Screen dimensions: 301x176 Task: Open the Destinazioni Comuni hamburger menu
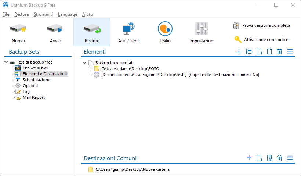point(290,158)
